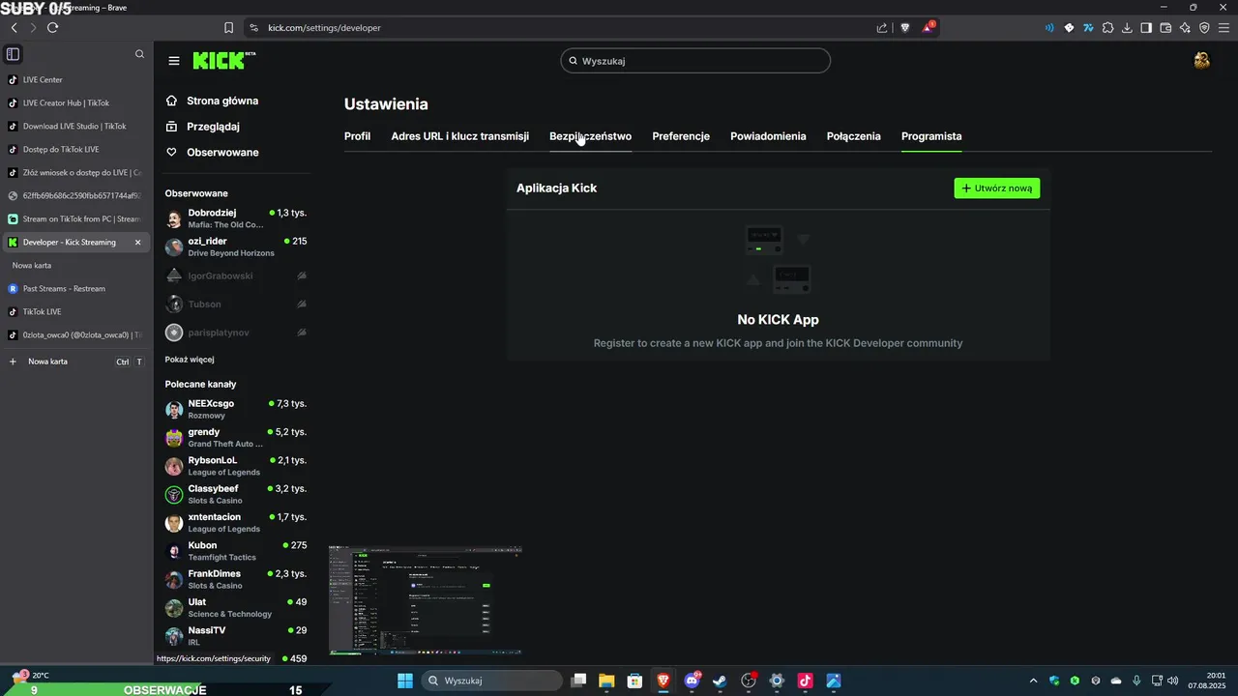Expand followed list with Pokaż więcej
Image resolution: width=1238 pixels, height=696 pixels.
coord(190,360)
